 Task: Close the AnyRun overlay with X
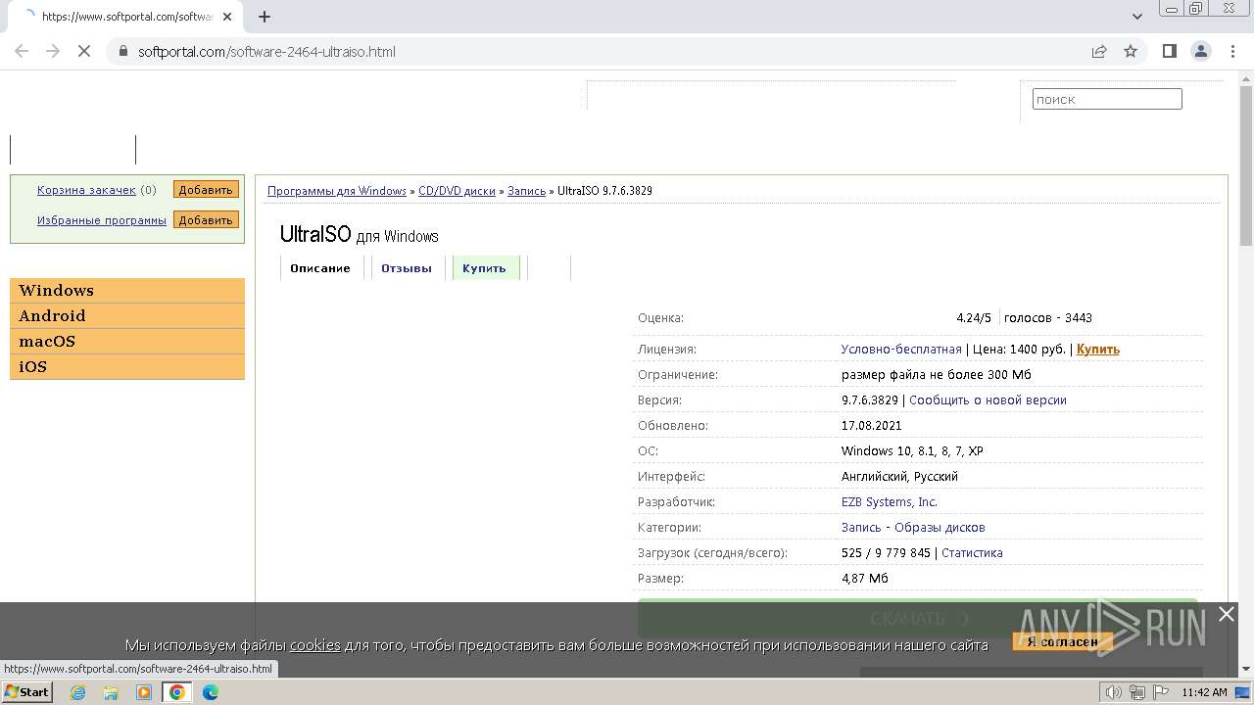[1227, 614]
